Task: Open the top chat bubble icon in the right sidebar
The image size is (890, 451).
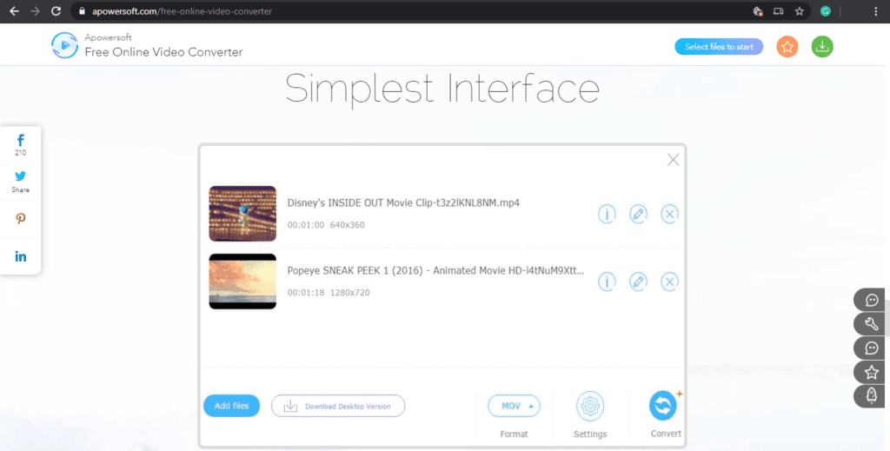Action: (x=871, y=300)
